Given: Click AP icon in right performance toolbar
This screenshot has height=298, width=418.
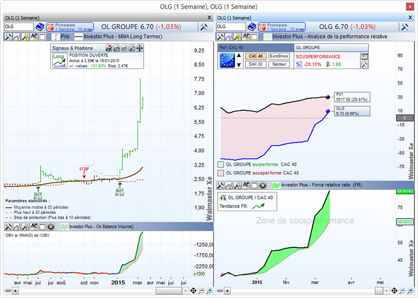Looking at the screenshot, I should [246, 37].
